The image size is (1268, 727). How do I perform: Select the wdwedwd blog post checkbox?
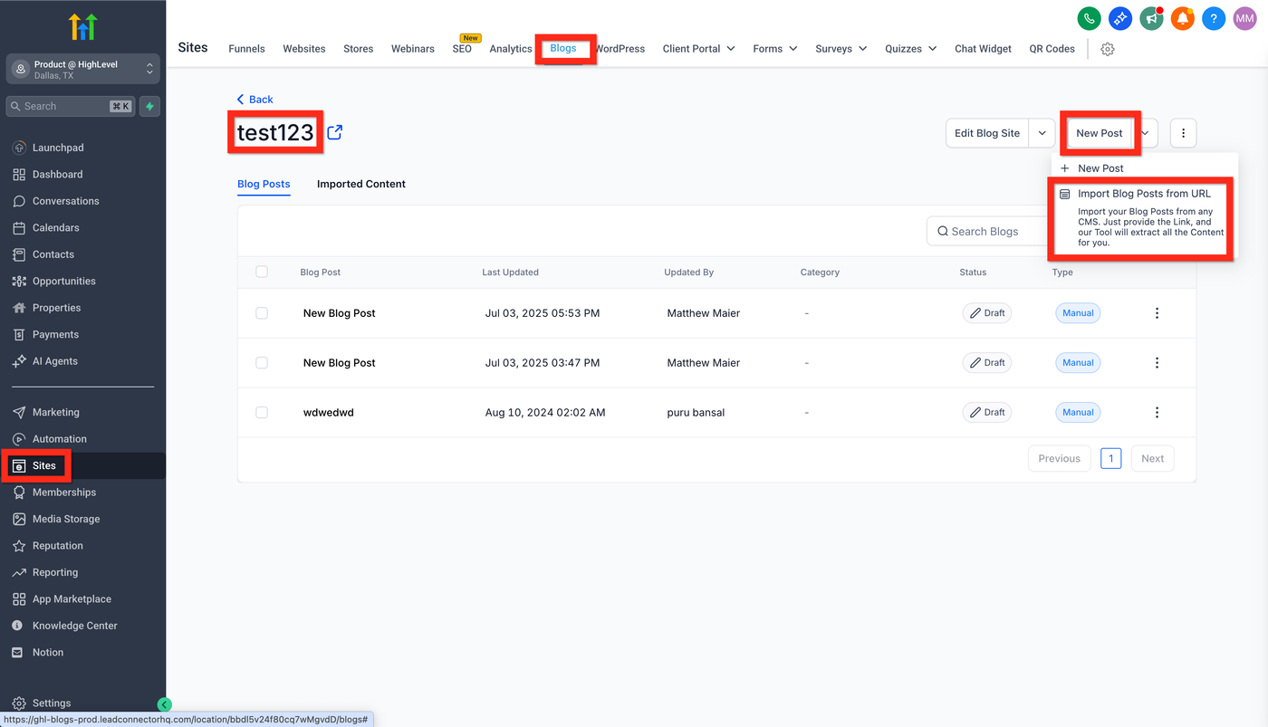tap(262, 412)
